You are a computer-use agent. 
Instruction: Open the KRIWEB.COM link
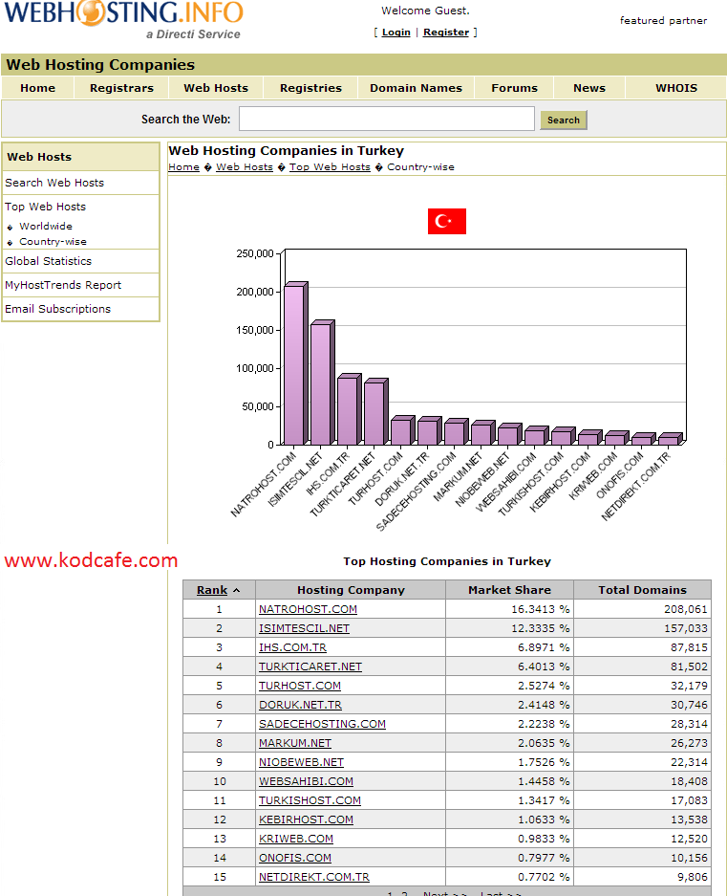tap(296, 839)
